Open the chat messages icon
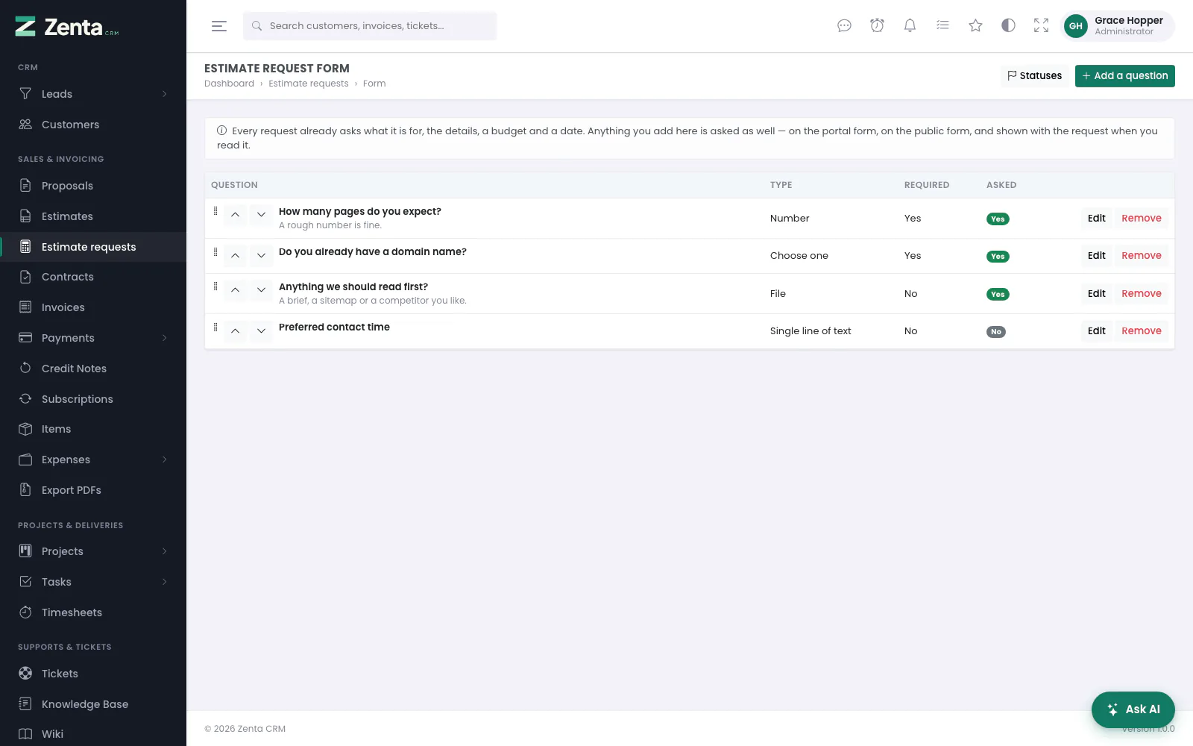 click(x=844, y=26)
